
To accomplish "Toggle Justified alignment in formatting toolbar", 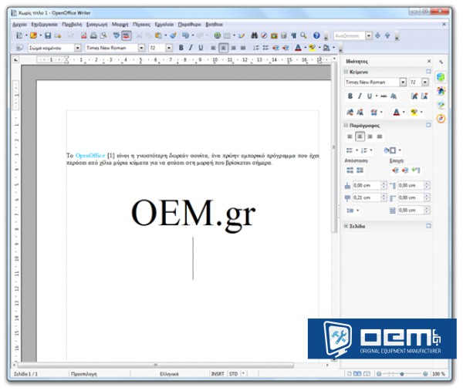I will (x=243, y=48).
